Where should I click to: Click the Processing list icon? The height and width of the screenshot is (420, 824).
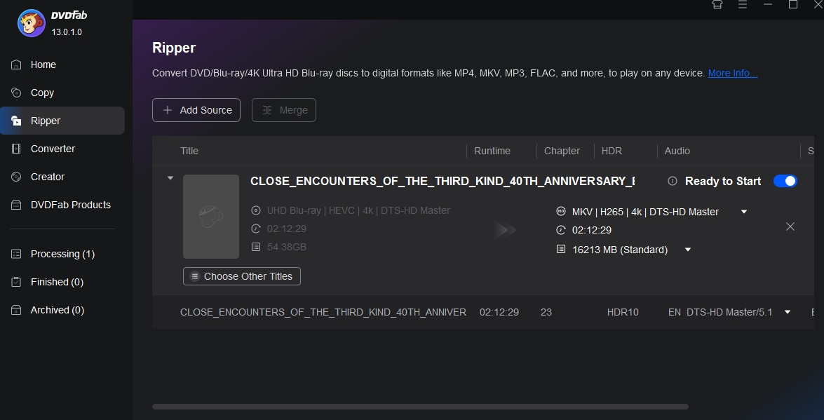click(x=16, y=254)
